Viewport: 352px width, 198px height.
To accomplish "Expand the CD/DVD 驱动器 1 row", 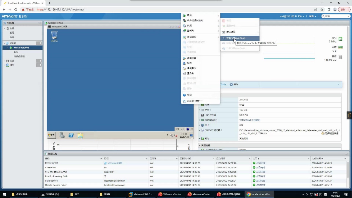I will click(199, 130).
